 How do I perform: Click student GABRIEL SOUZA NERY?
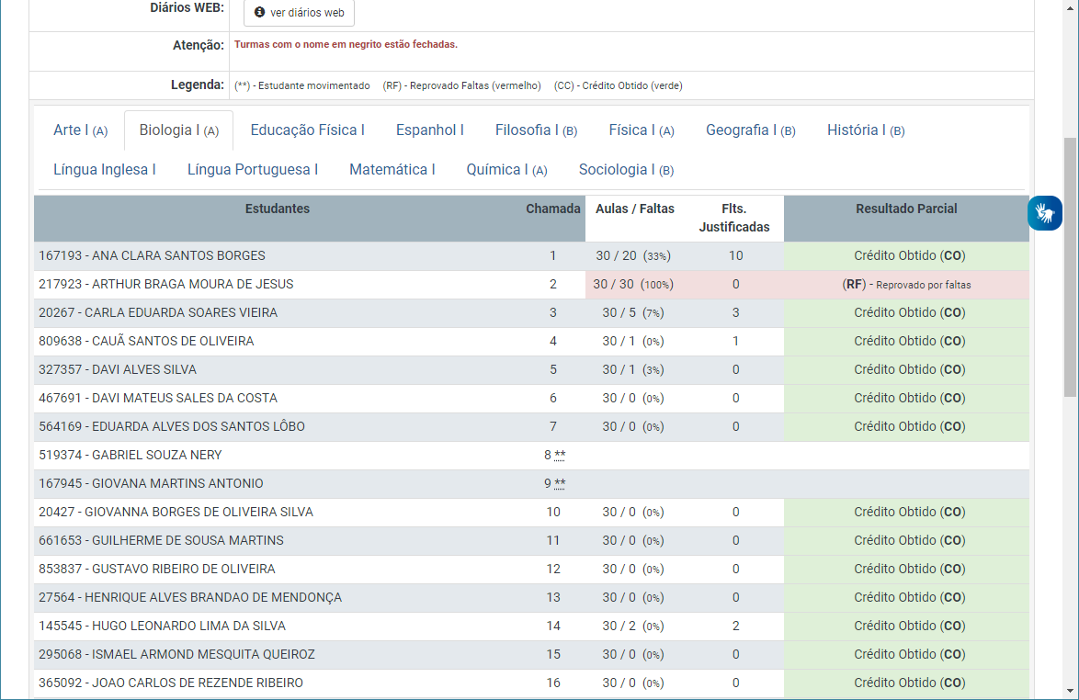[x=131, y=456]
